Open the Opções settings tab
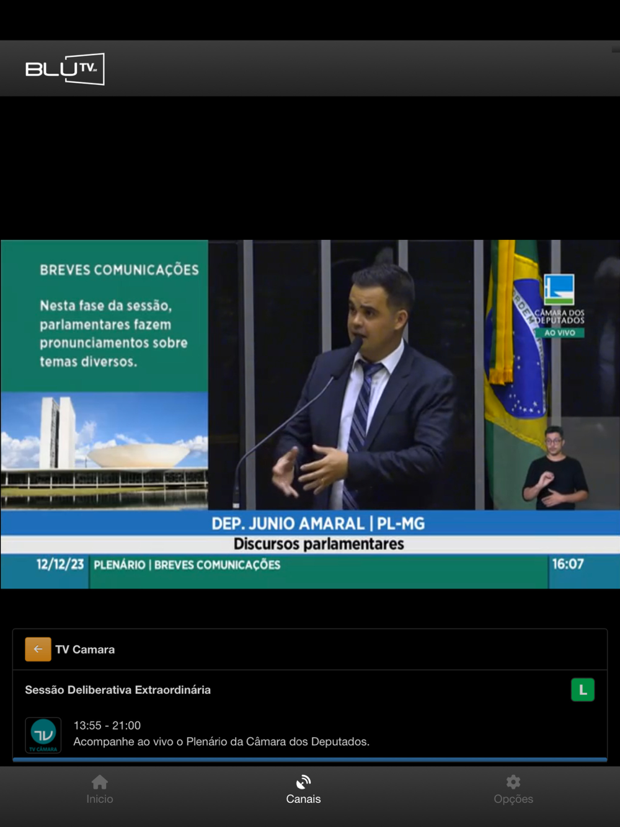Screen dimensions: 620x827 coord(513,790)
